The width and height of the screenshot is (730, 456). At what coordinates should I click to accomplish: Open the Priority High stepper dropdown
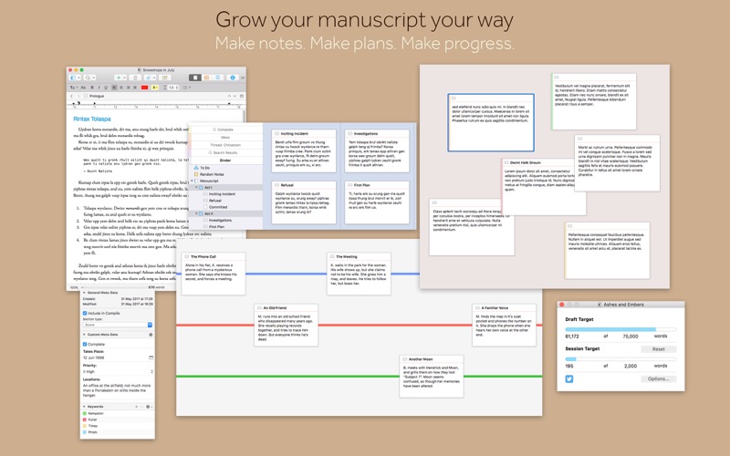coord(151,372)
